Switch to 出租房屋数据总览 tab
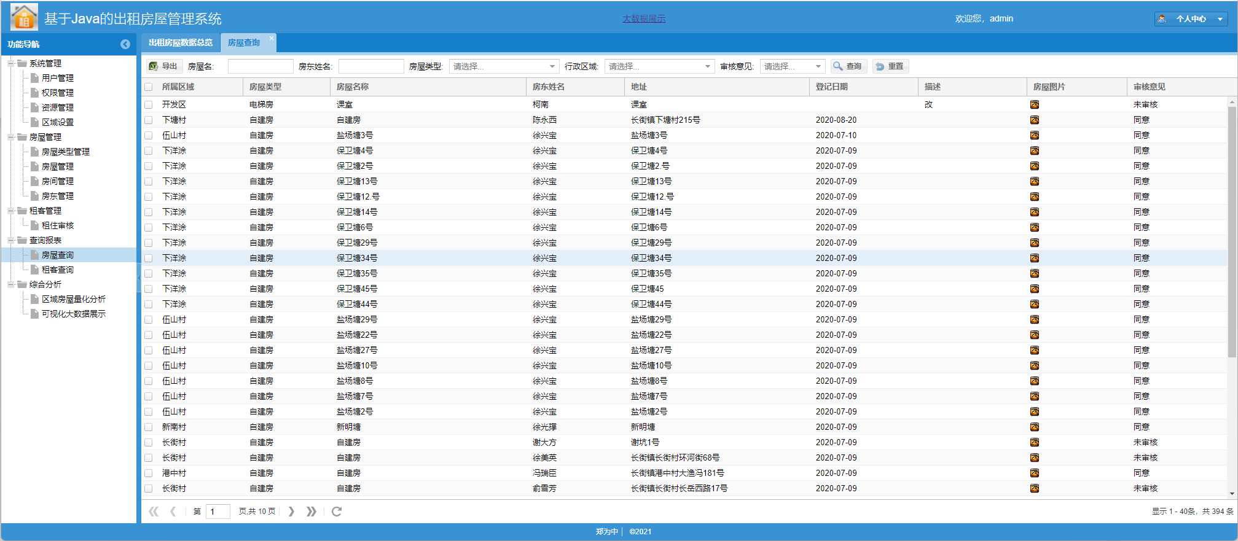The height and width of the screenshot is (541, 1238). tap(181, 42)
